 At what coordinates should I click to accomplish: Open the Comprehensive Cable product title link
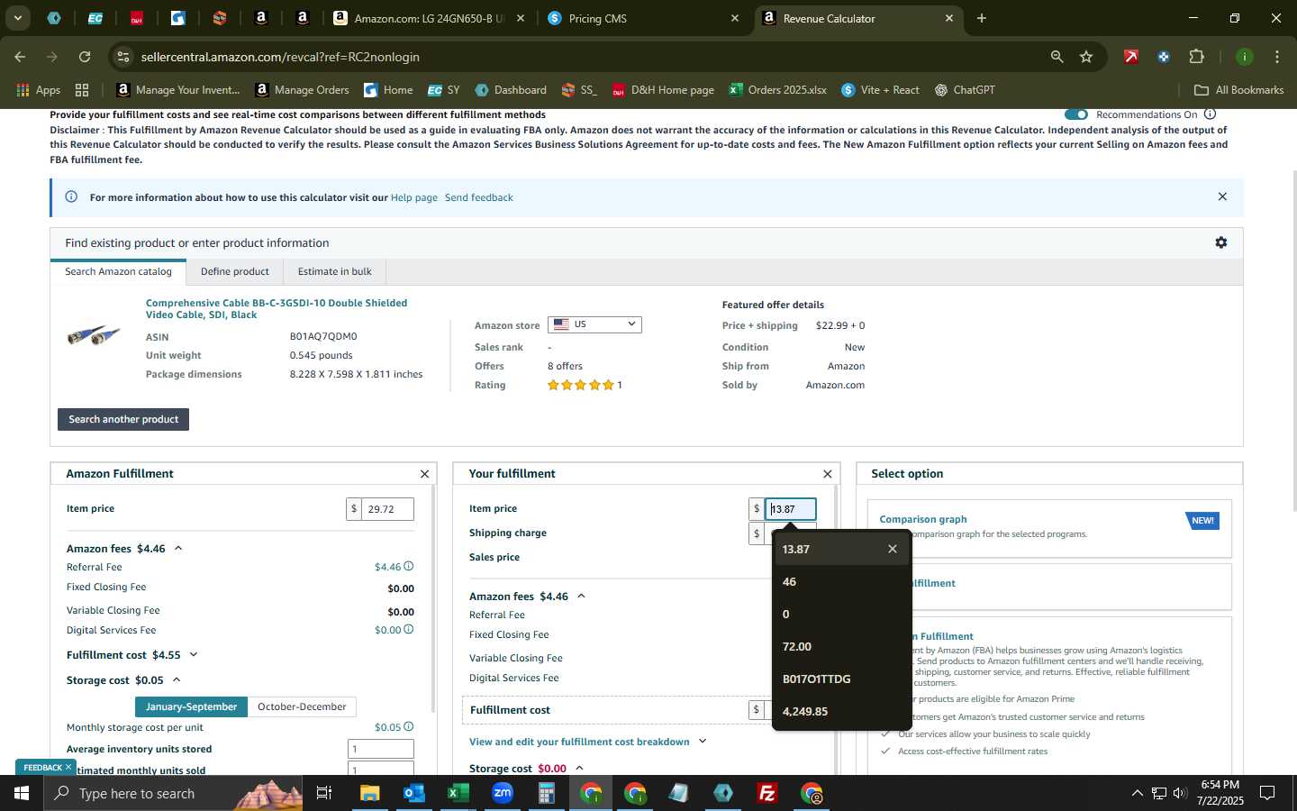click(x=277, y=308)
